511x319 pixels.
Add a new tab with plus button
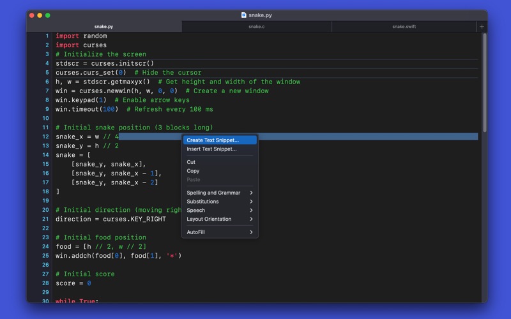pos(482,27)
